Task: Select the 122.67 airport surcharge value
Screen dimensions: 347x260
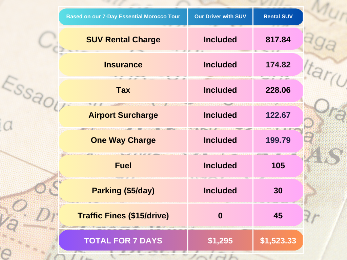Action: click(278, 115)
